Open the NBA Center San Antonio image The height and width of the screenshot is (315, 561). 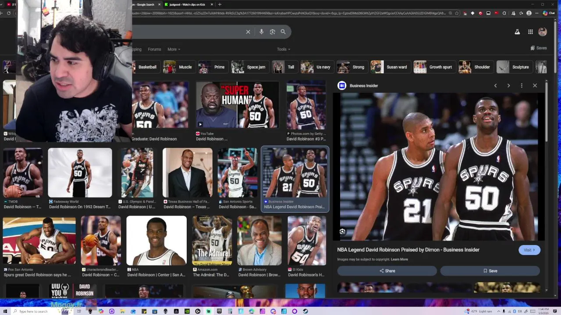pos(156,241)
